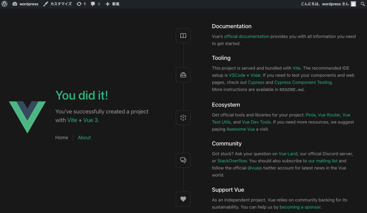Screen dimensions: 367x213
Task: Open the Volar link
Action: [x=255, y=75]
